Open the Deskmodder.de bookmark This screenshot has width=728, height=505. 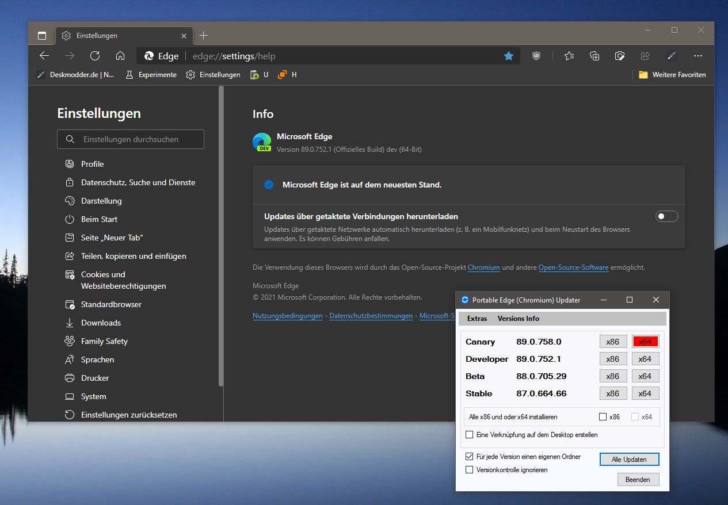(x=75, y=75)
